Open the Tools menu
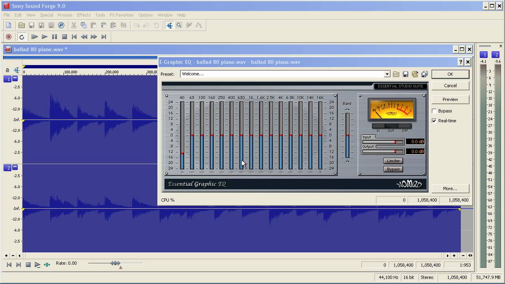The image size is (505, 284). click(x=100, y=15)
